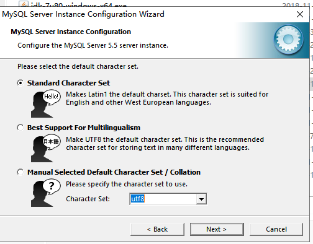Viewport: 313px width, 244px height.
Task: Click the Best Support For Multilingualism label
Action: pos(84,128)
